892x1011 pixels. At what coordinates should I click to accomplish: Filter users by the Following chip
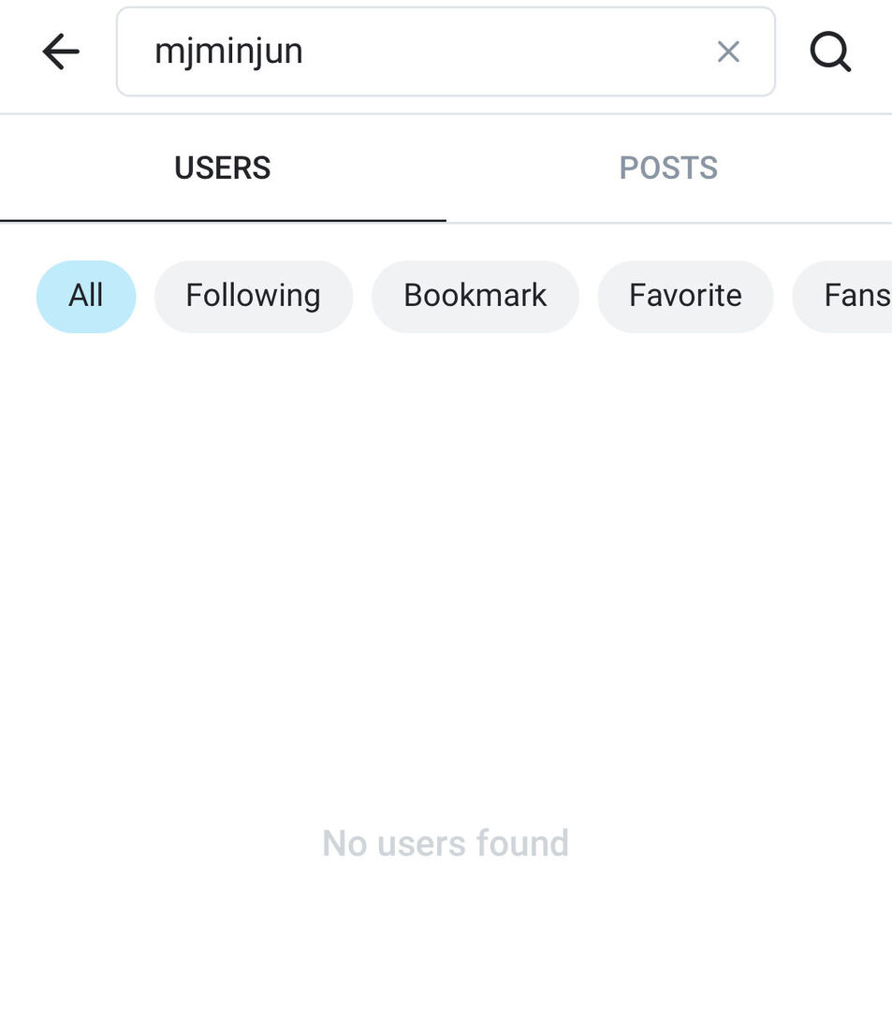(x=253, y=296)
